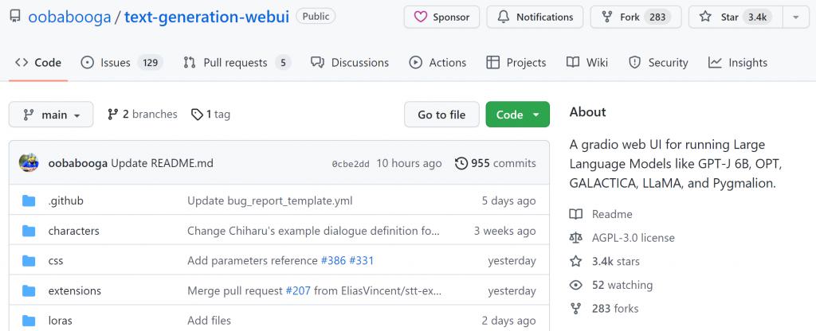This screenshot has width=816, height=331.
Task: Open the Add parameters reference commit message
Action: coord(253,261)
